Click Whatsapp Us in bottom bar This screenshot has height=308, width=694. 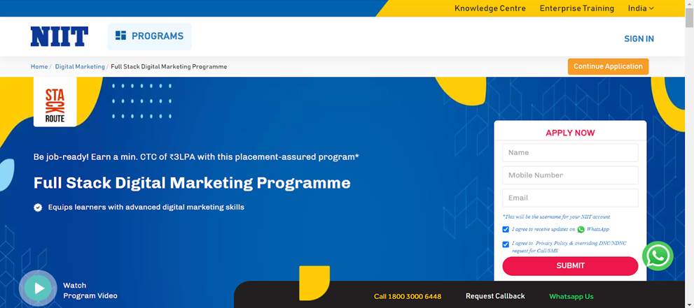coord(571,297)
